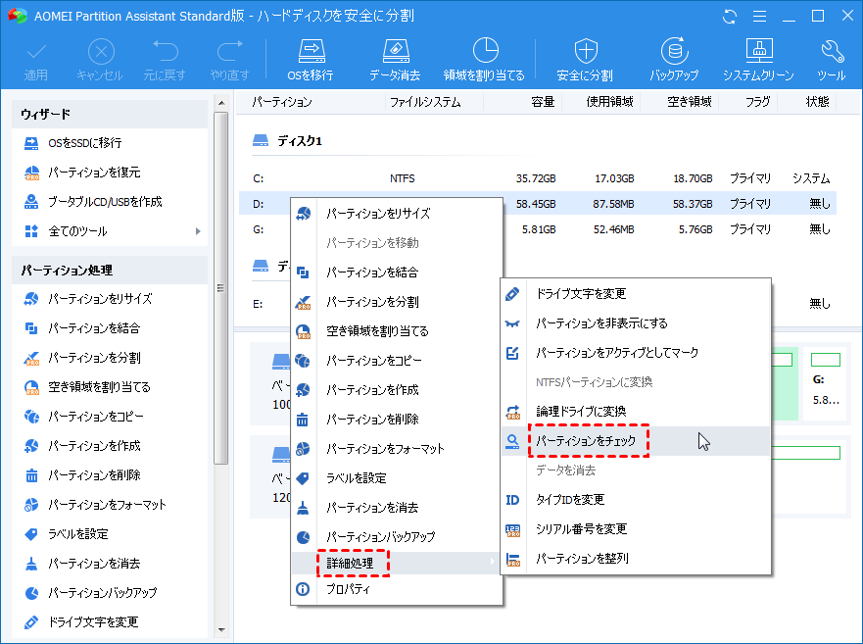Choose パーティションを削除 in context menu
The width and height of the screenshot is (863, 644).
click(x=397, y=420)
